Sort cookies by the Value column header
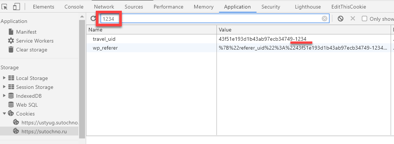This screenshot has width=394, height=144. point(303,30)
